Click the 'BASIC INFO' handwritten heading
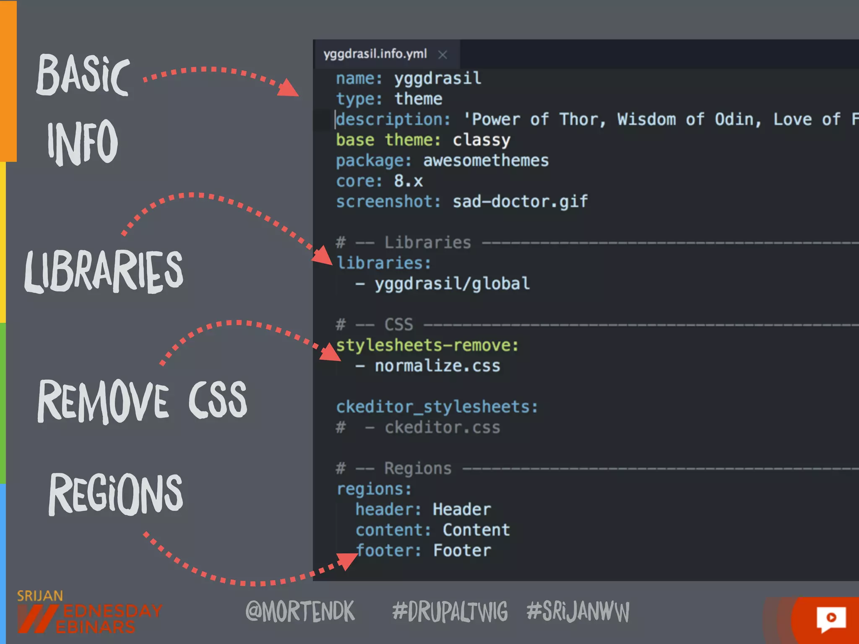859x644 pixels. coord(83,110)
